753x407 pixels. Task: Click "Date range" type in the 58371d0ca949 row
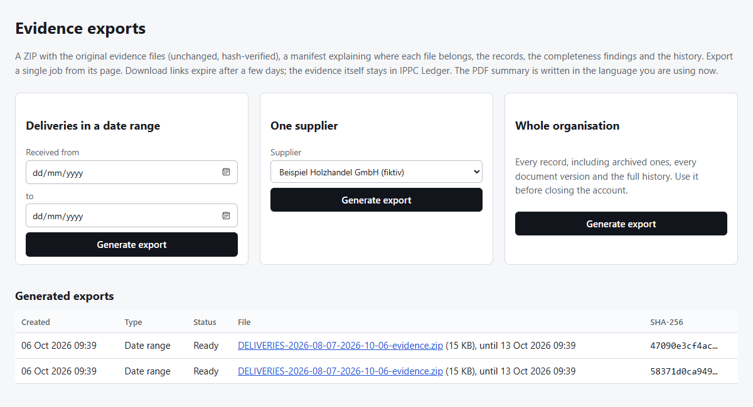click(x=147, y=371)
